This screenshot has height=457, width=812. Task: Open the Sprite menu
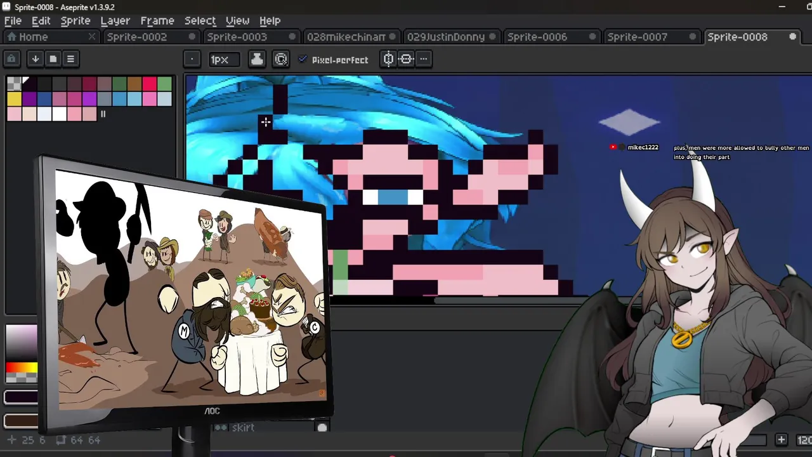point(75,20)
